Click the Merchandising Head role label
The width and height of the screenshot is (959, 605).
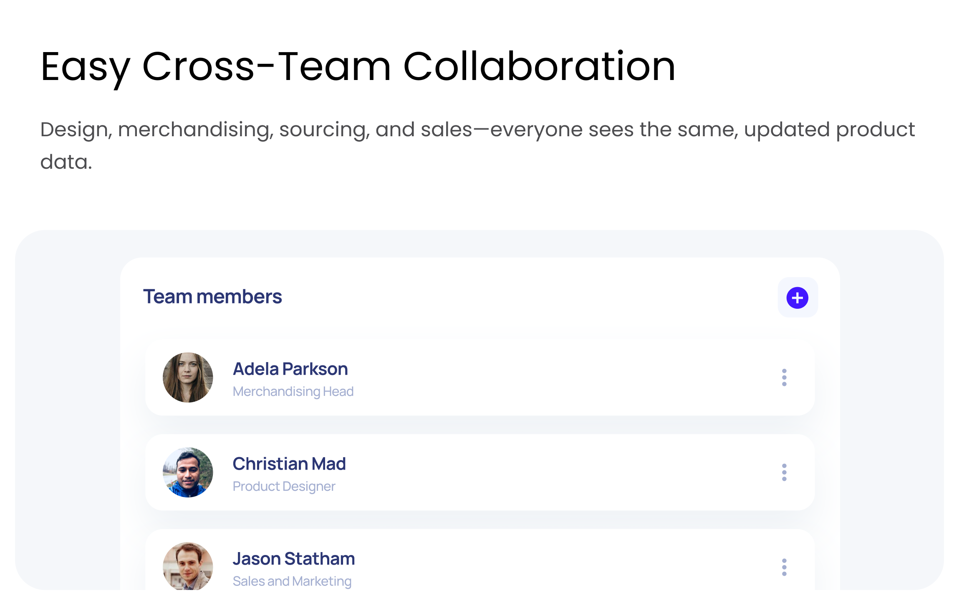click(293, 392)
